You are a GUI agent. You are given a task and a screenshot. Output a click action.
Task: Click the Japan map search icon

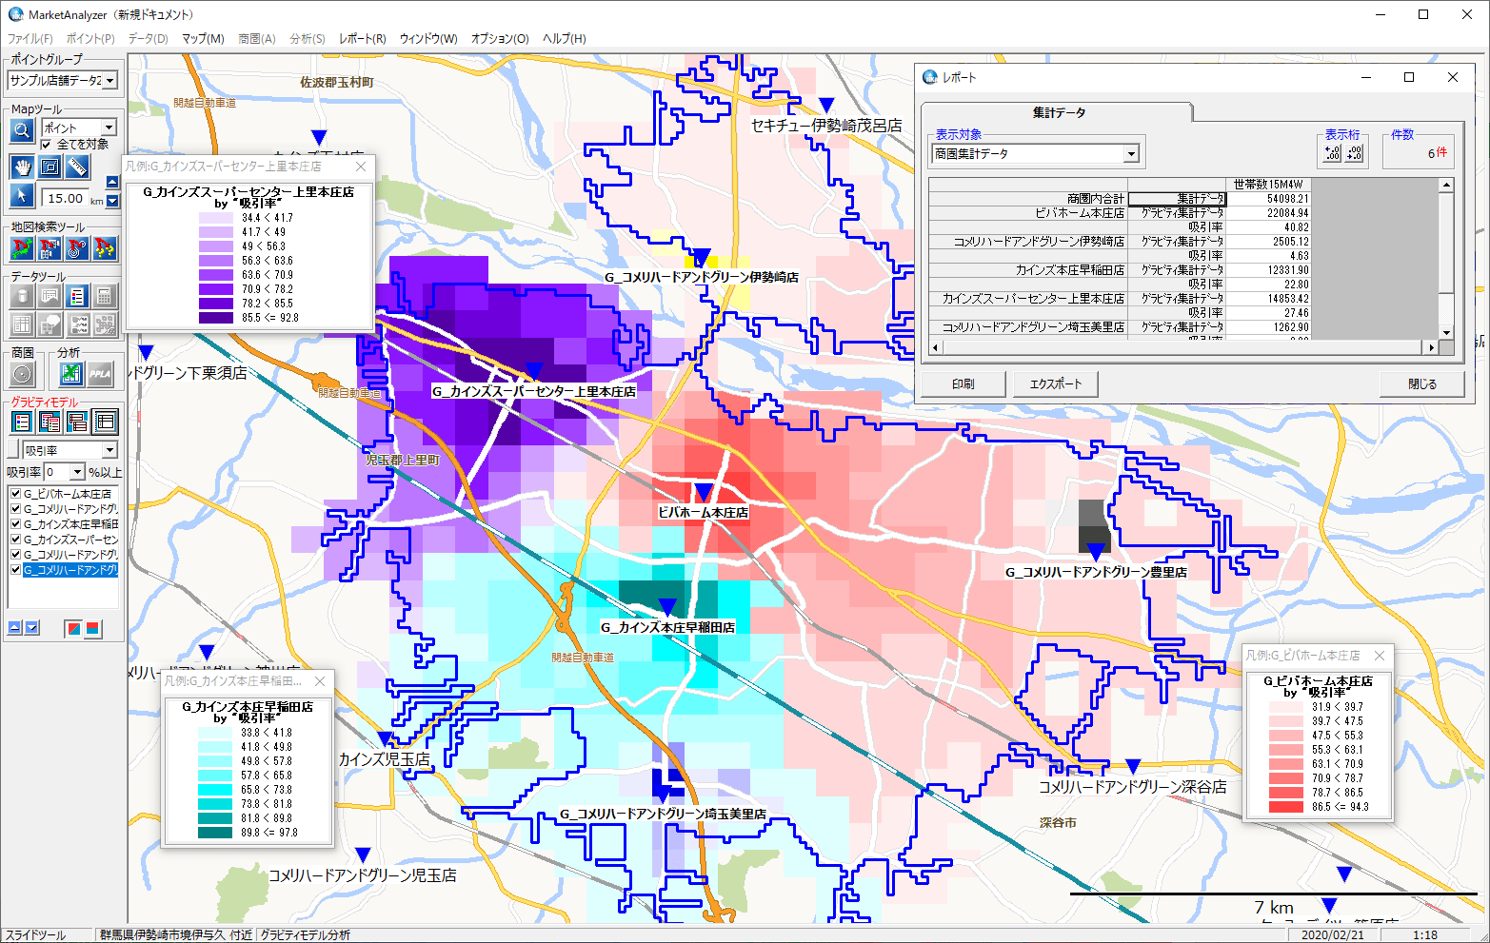pyautogui.click(x=22, y=248)
